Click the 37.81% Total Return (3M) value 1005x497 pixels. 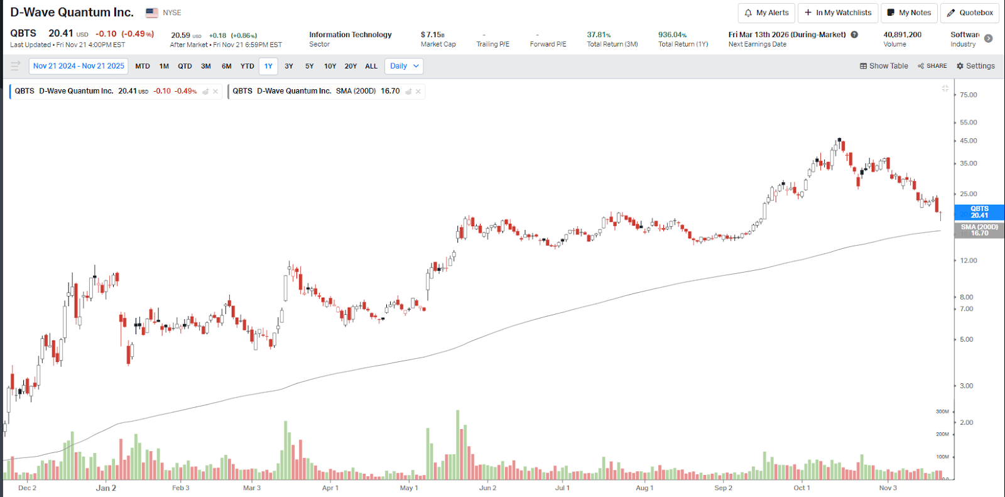coord(599,35)
